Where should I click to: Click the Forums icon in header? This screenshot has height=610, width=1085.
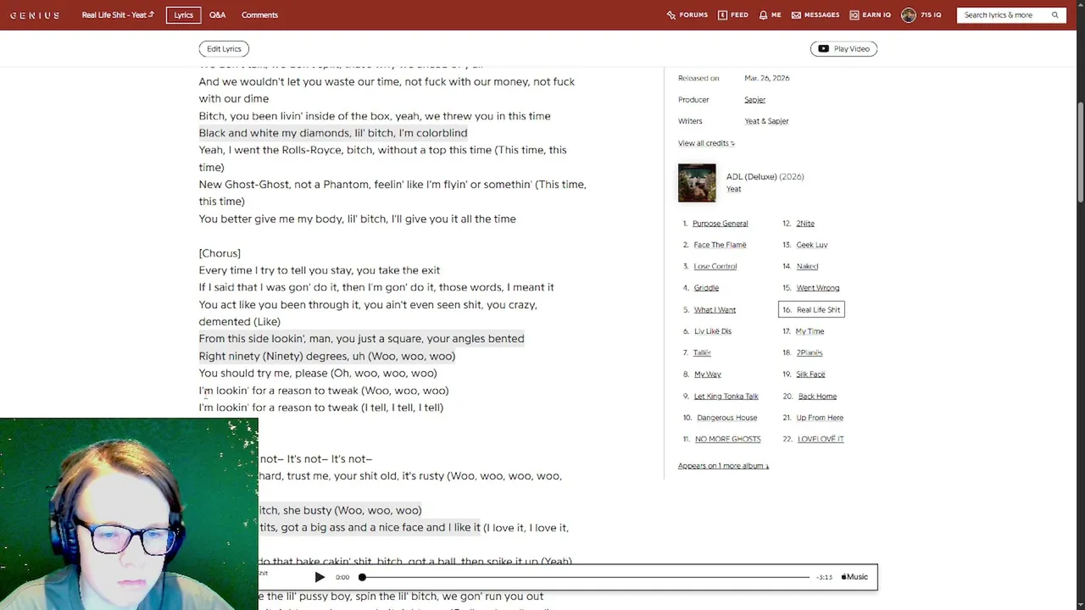tap(671, 15)
